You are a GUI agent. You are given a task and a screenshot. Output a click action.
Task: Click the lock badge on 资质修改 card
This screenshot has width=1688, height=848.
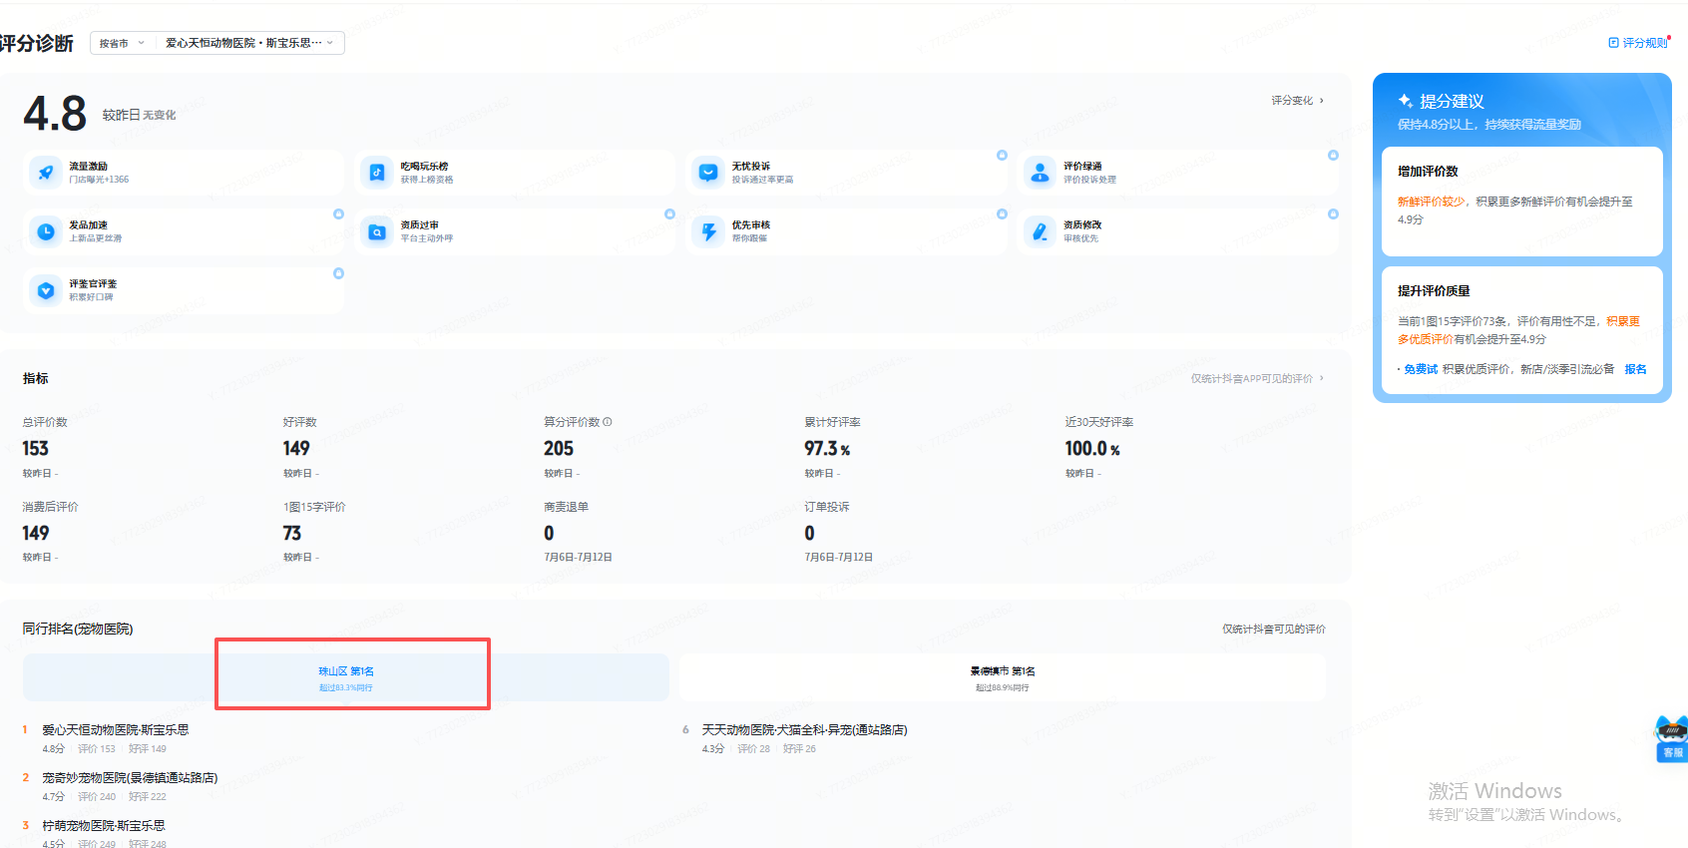pos(1333,214)
